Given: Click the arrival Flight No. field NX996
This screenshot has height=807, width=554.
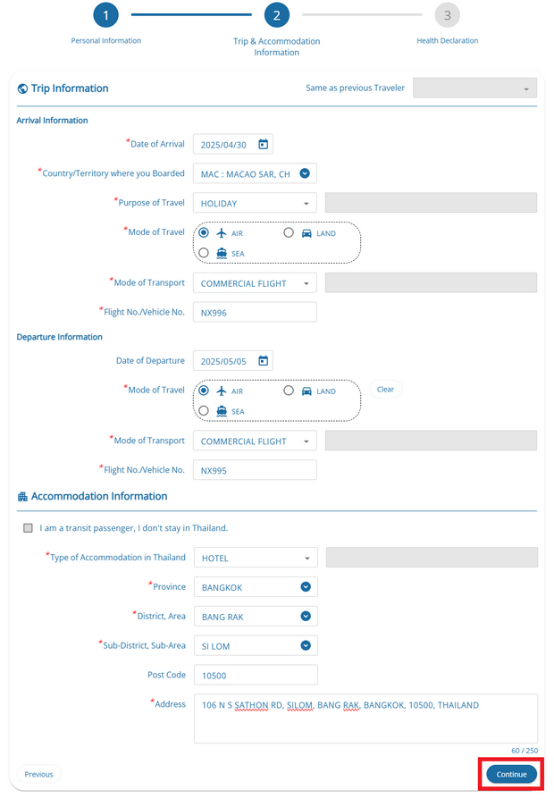Looking at the screenshot, I should (x=255, y=312).
